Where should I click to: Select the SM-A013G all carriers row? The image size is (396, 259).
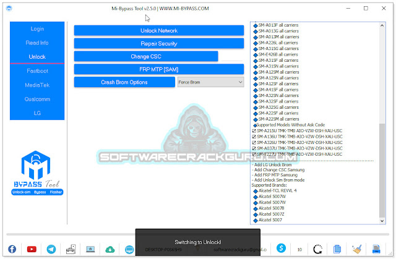tap(276, 31)
